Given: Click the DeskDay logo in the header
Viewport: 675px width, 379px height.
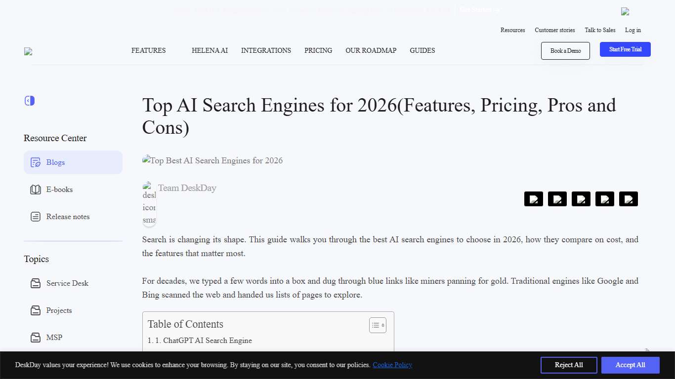Looking at the screenshot, I should tap(28, 51).
